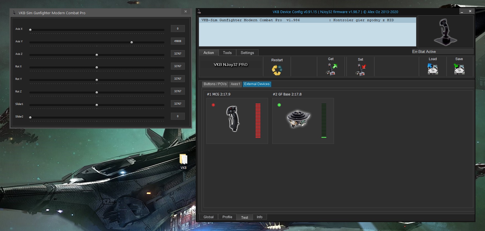Click the Set settings joystick icon
The image size is (485, 231).
(x=361, y=70)
